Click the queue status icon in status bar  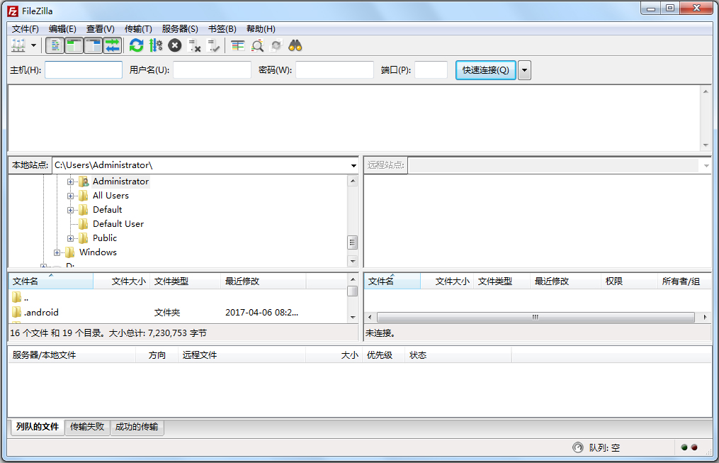pos(578,447)
